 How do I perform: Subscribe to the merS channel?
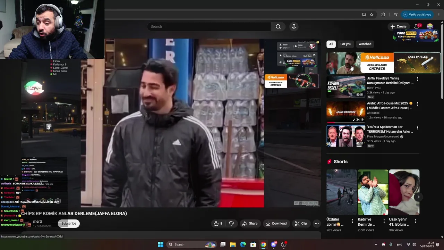click(x=69, y=223)
